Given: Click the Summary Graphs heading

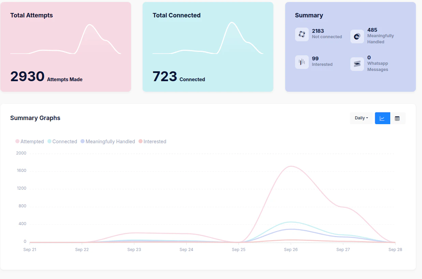Looking at the screenshot, I should coord(35,118).
